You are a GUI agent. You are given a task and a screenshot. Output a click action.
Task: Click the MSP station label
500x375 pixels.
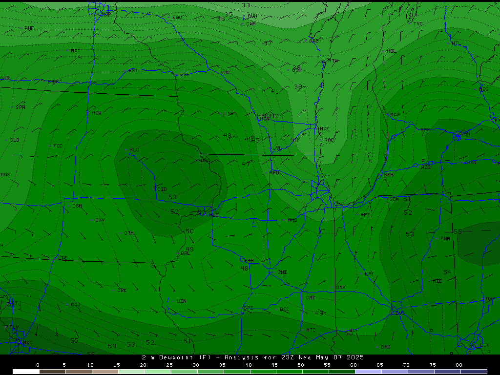106,14
